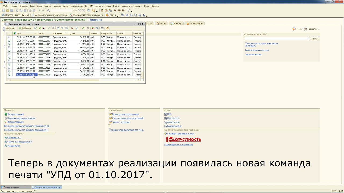
Task: Click the Cut scissors icon
Action: click(x=17, y=10)
